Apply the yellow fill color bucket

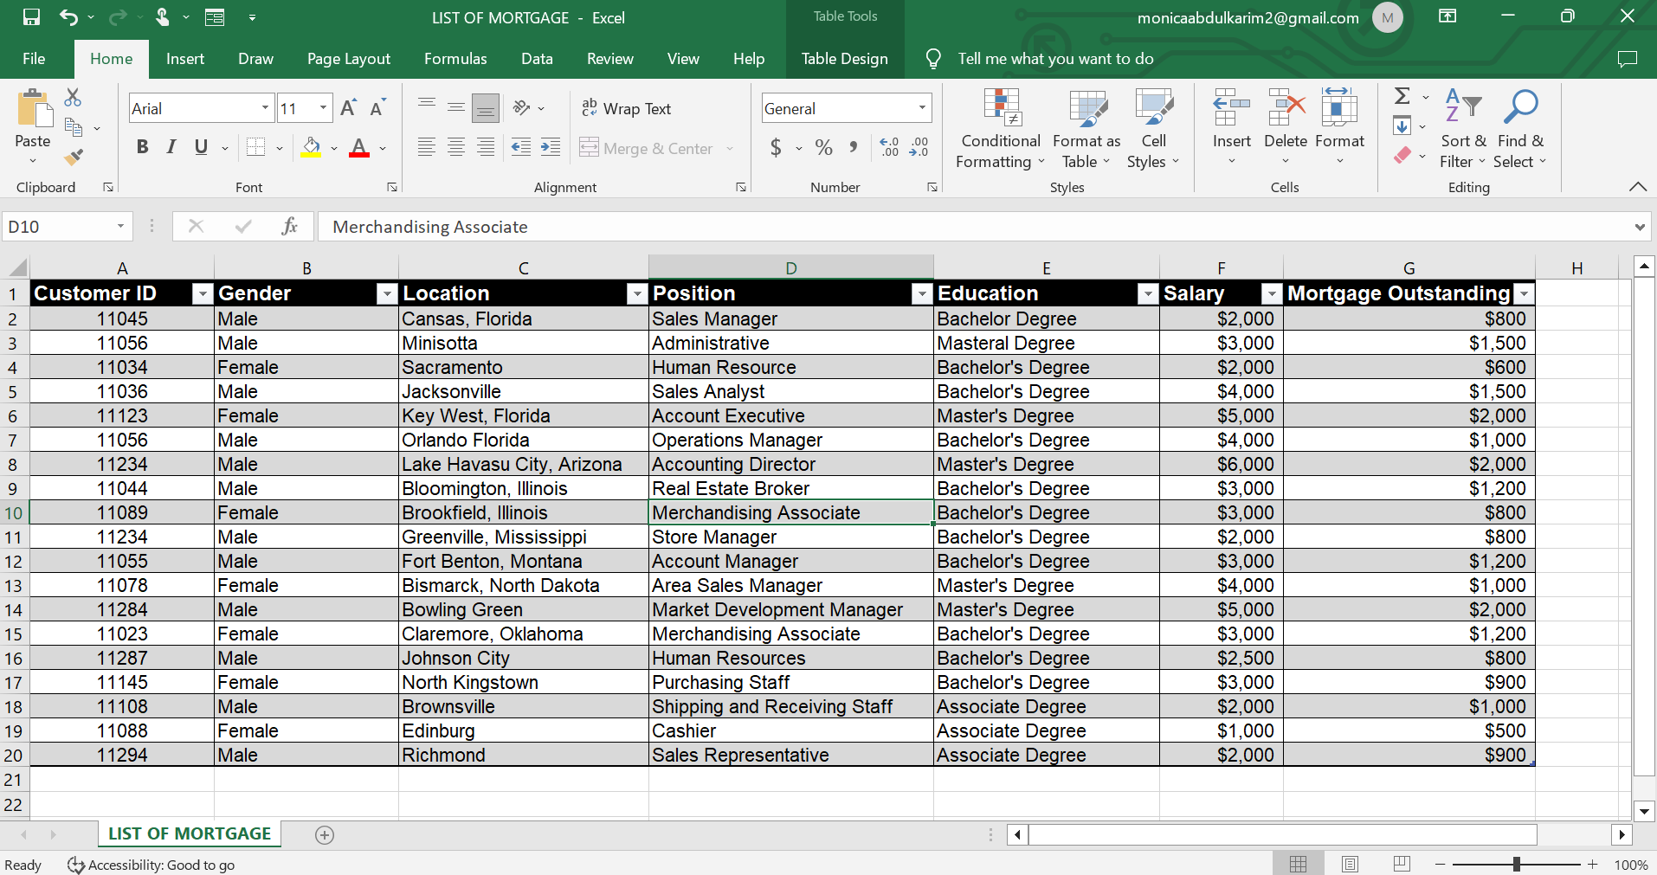click(311, 147)
